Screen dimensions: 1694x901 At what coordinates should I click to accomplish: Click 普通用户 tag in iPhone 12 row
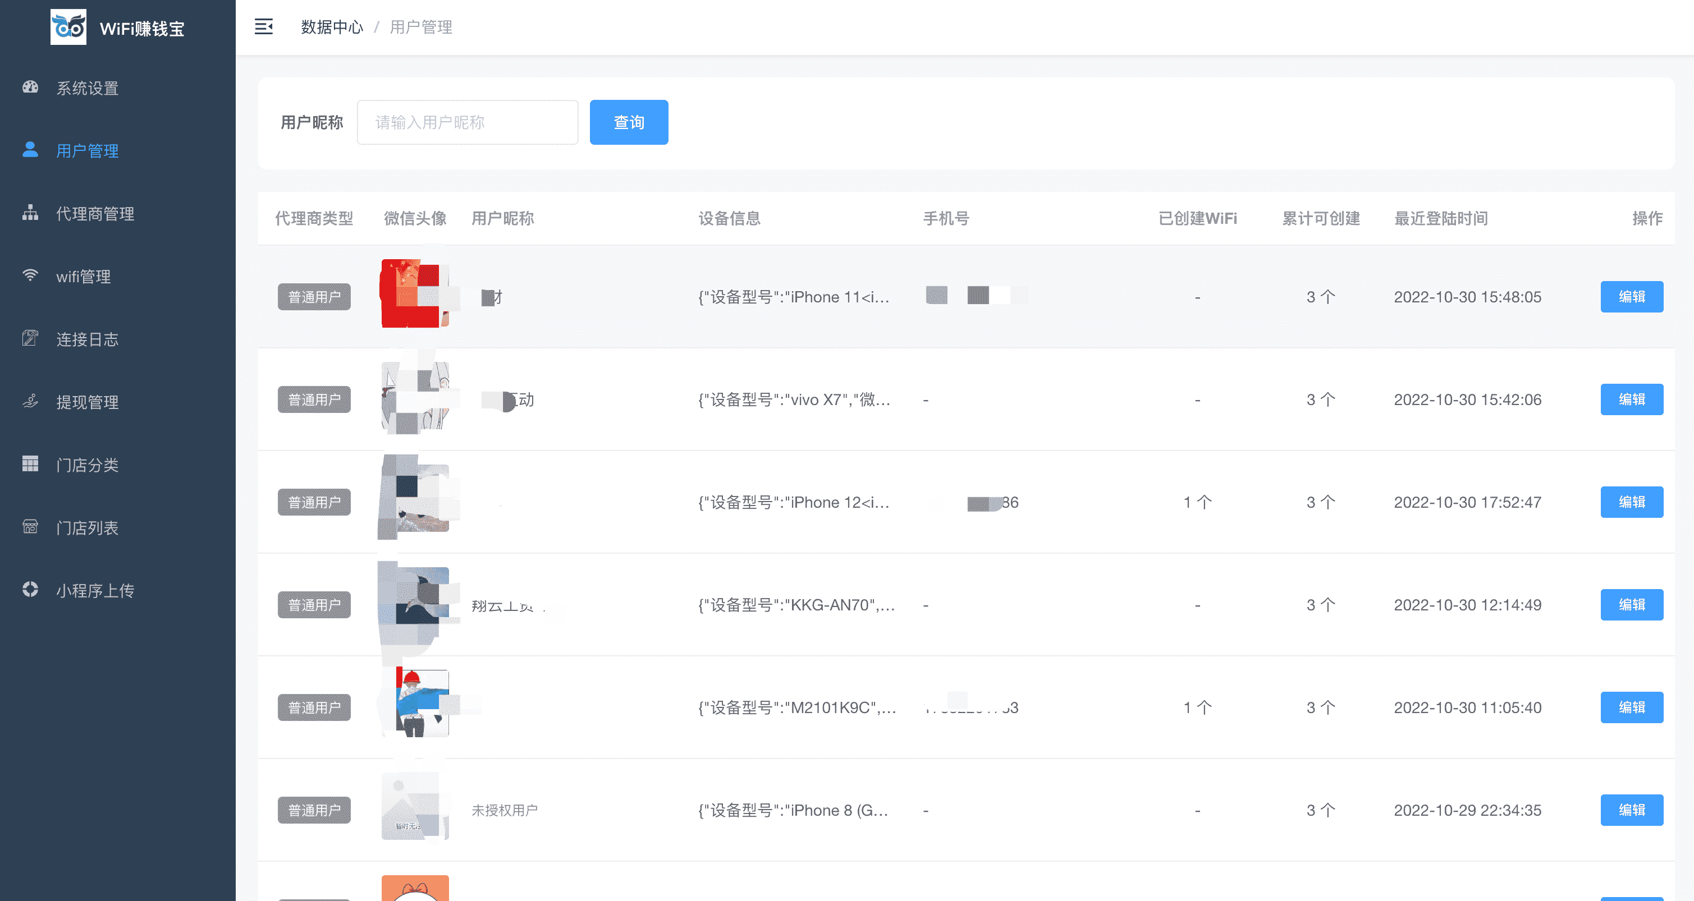coord(314,502)
